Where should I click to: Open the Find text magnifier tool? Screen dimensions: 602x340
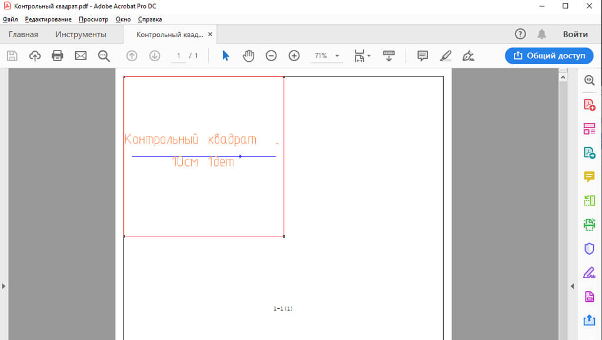point(104,56)
